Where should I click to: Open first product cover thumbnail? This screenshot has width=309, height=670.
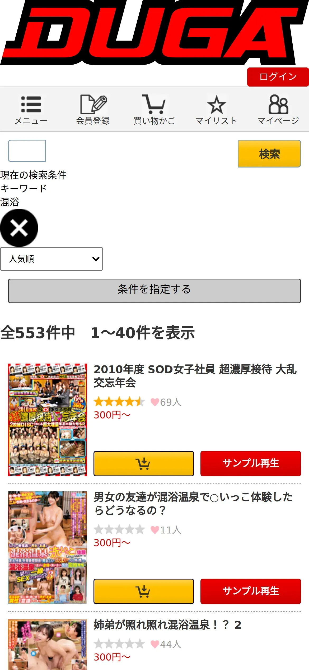pos(48,420)
